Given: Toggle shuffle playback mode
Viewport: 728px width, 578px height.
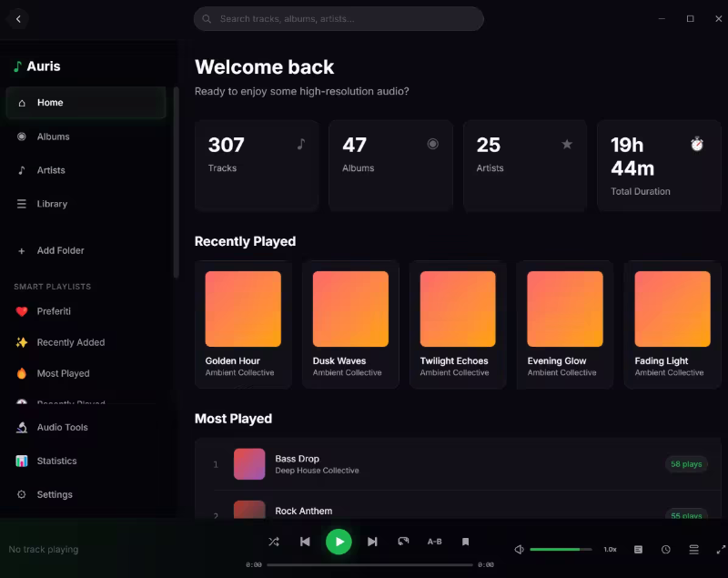Looking at the screenshot, I should click(x=274, y=542).
